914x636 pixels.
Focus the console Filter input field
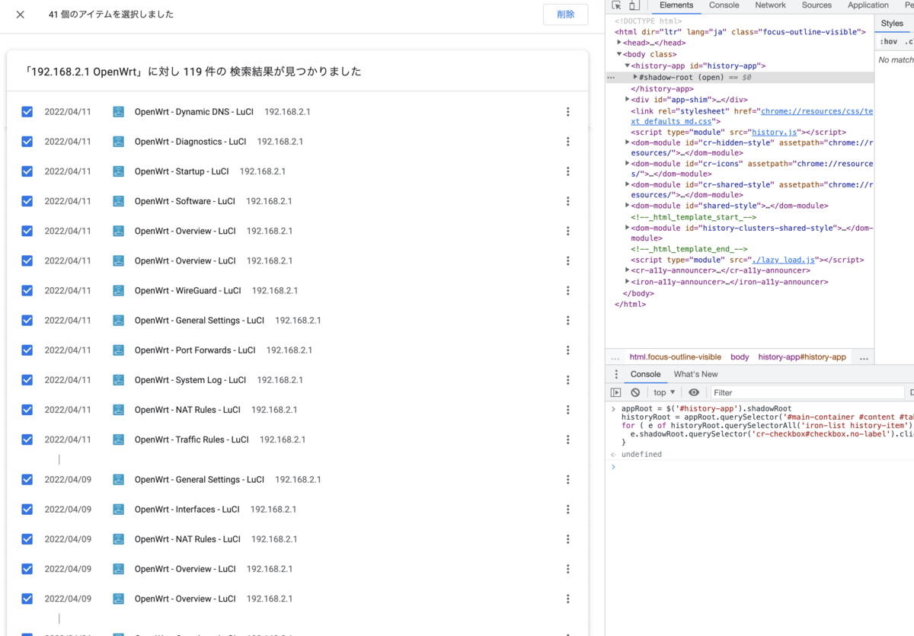tap(807, 393)
